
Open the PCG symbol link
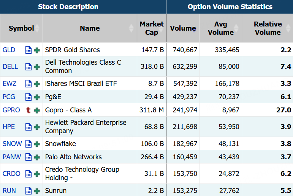(x=9, y=97)
